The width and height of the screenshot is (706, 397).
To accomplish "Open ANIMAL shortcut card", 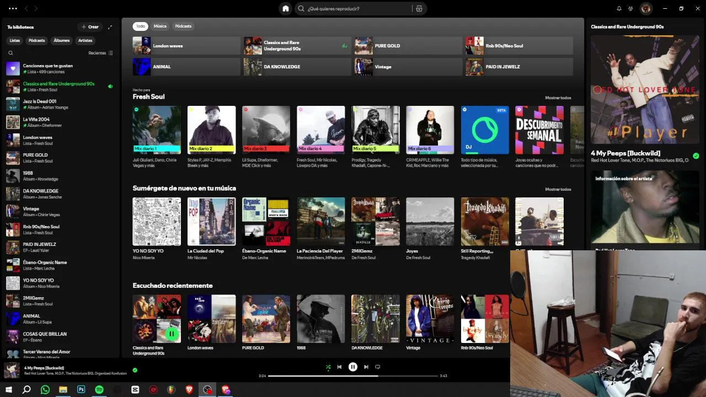I will point(186,67).
